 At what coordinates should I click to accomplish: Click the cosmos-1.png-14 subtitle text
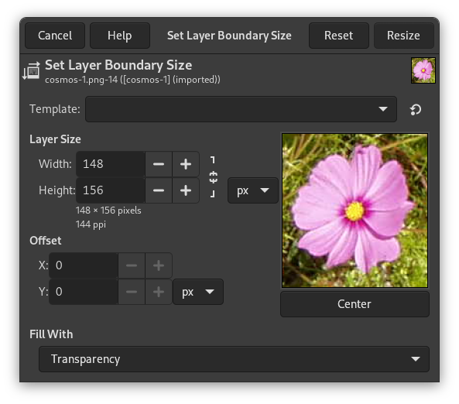132,80
